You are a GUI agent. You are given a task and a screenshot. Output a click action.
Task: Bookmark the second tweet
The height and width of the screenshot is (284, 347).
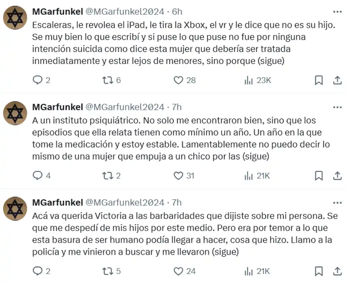pos(319,176)
